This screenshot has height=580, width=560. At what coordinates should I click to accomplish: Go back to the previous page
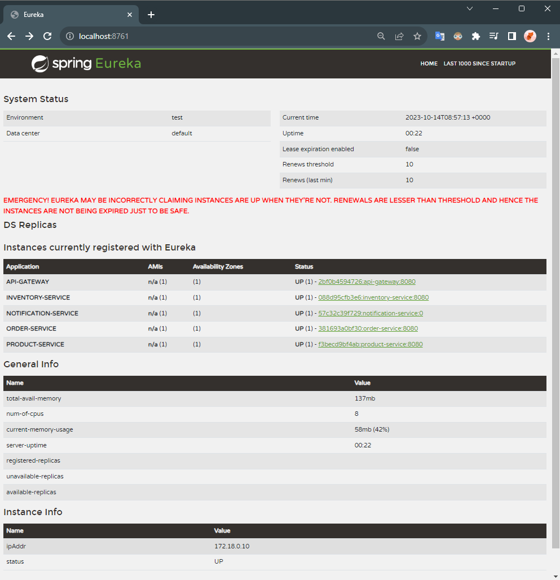11,36
